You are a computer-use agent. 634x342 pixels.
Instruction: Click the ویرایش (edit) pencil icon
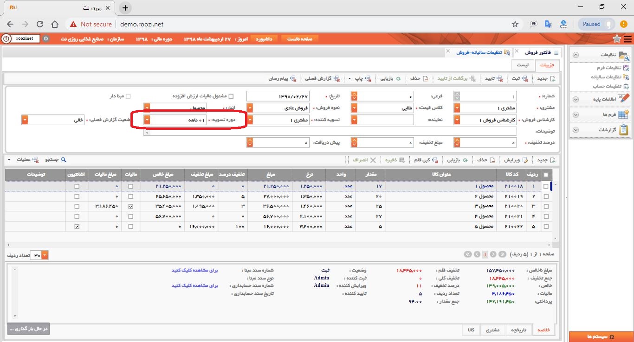[525, 160]
